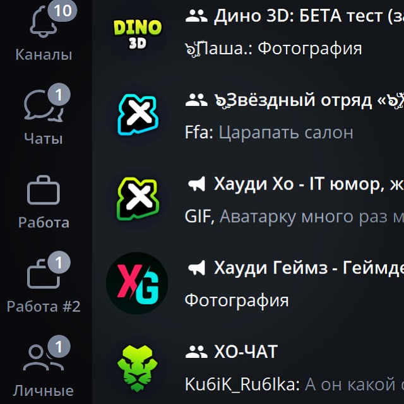Click the Чаты tab label
This screenshot has height=404, width=404.
tap(44, 139)
